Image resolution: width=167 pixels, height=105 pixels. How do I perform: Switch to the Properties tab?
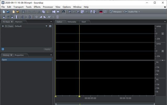click(19, 55)
